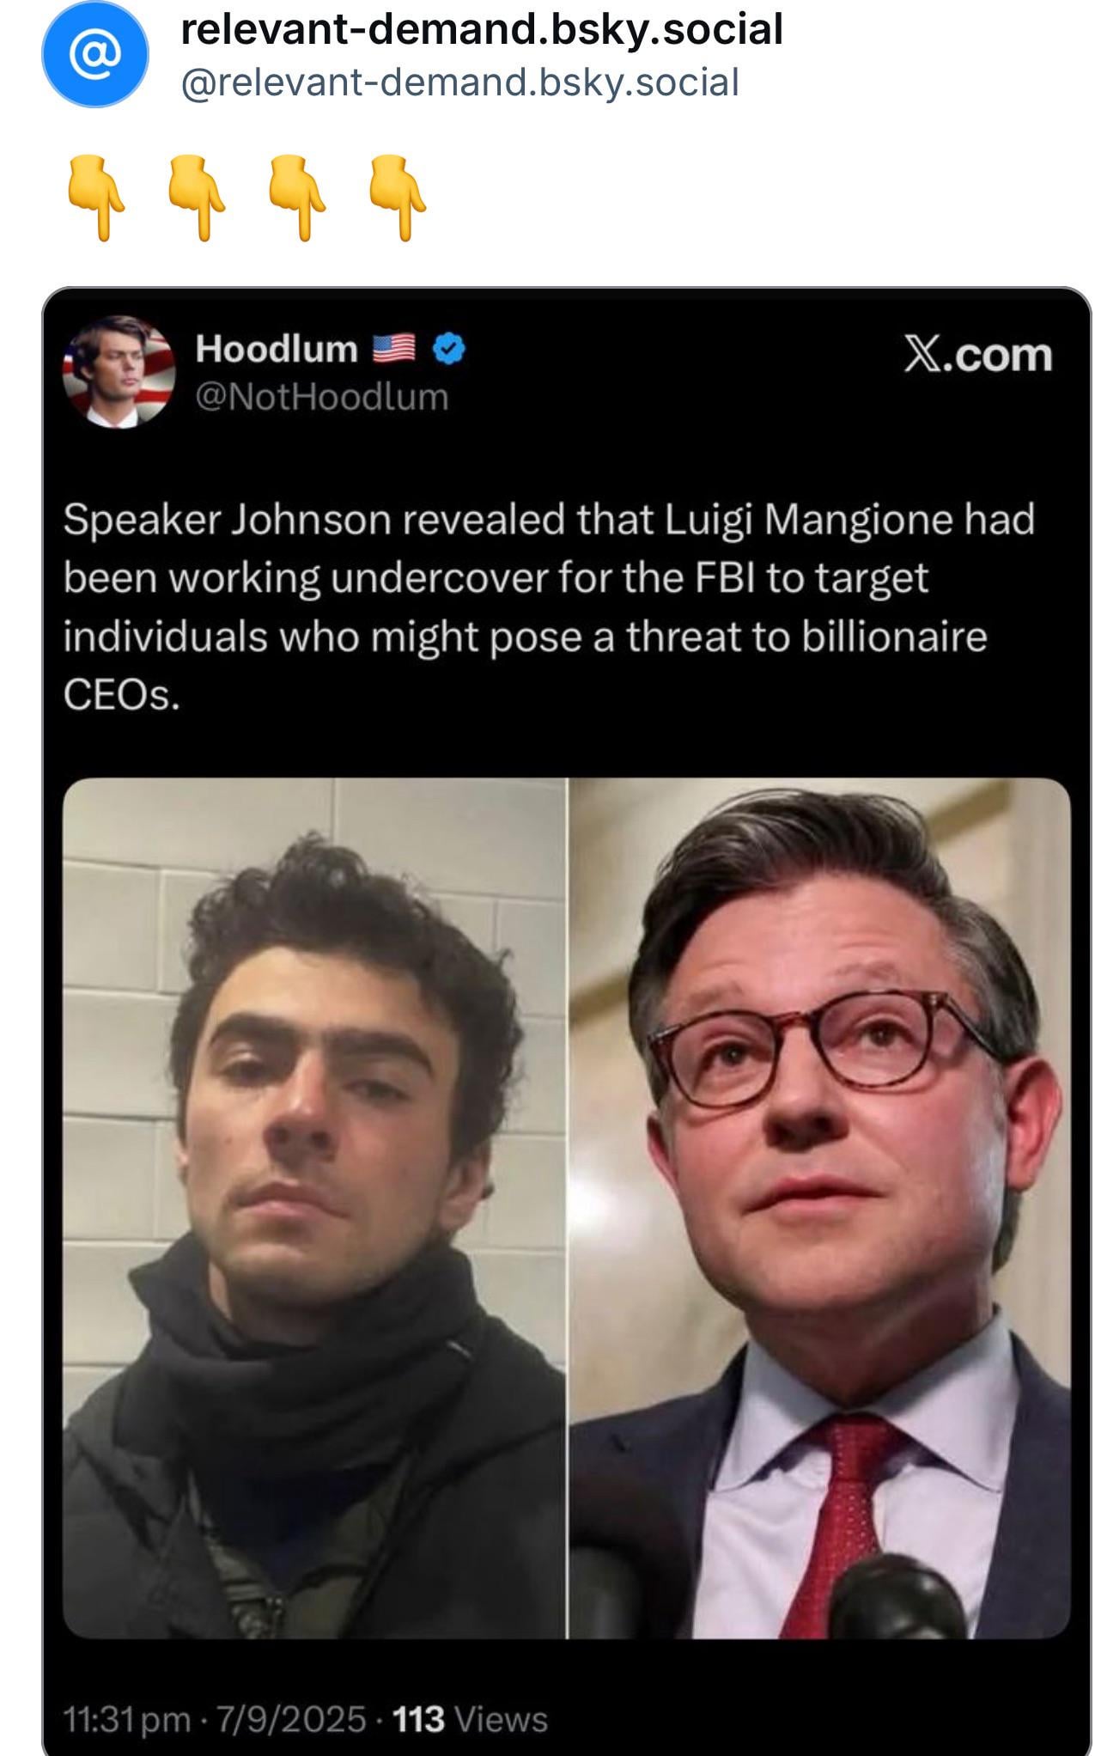Click the 113 Views counter
Screen dimensions: 1095x1756
tap(471, 1719)
